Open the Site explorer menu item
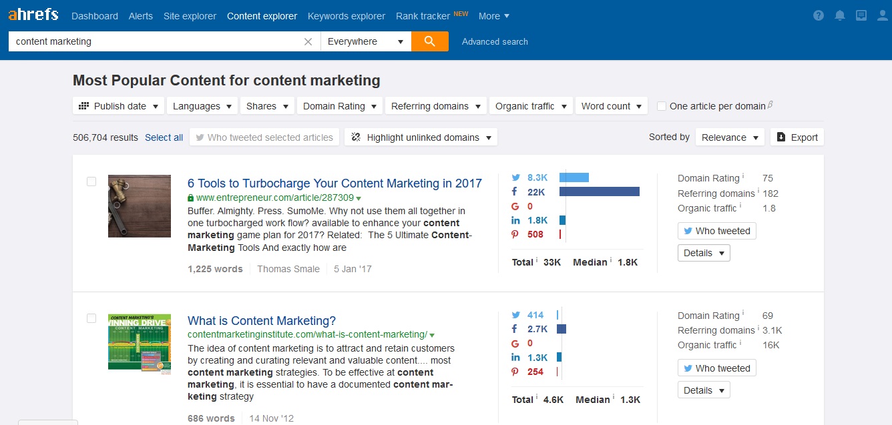Screen dimensions: 892x425 (x=190, y=15)
